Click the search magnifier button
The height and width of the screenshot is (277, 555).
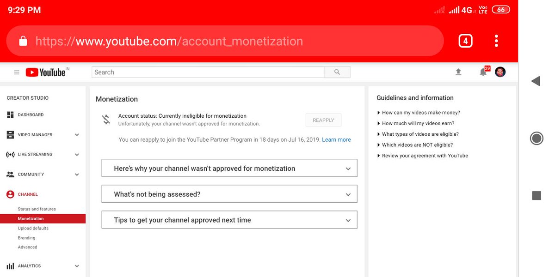tap(337, 72)
